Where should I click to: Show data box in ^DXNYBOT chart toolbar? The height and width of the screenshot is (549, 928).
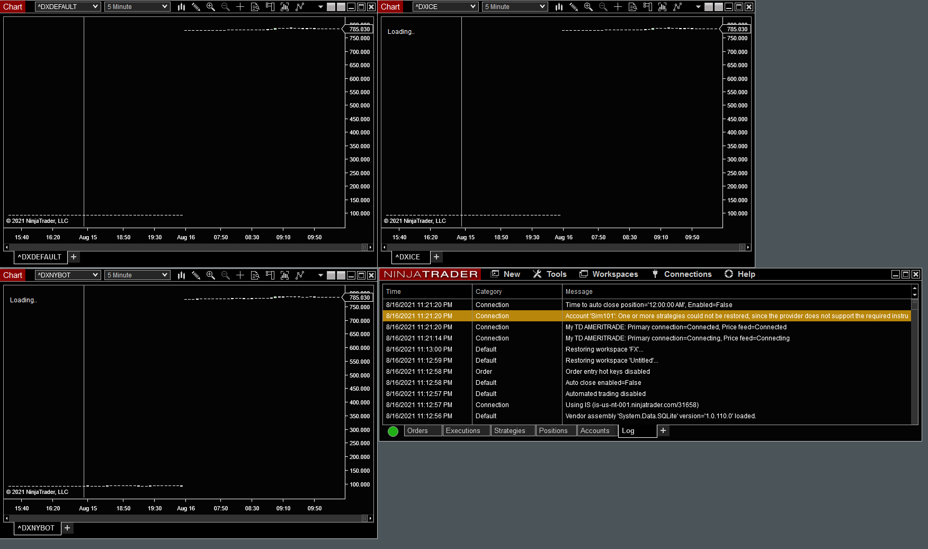[x=255, y=275]
